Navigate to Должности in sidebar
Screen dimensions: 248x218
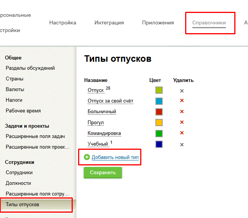click(x=18, y=183)
